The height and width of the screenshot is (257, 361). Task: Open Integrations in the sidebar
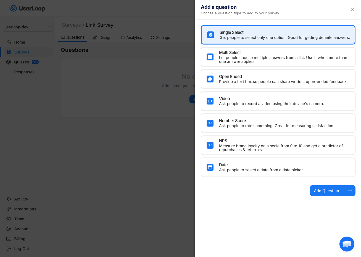point(25,209)
